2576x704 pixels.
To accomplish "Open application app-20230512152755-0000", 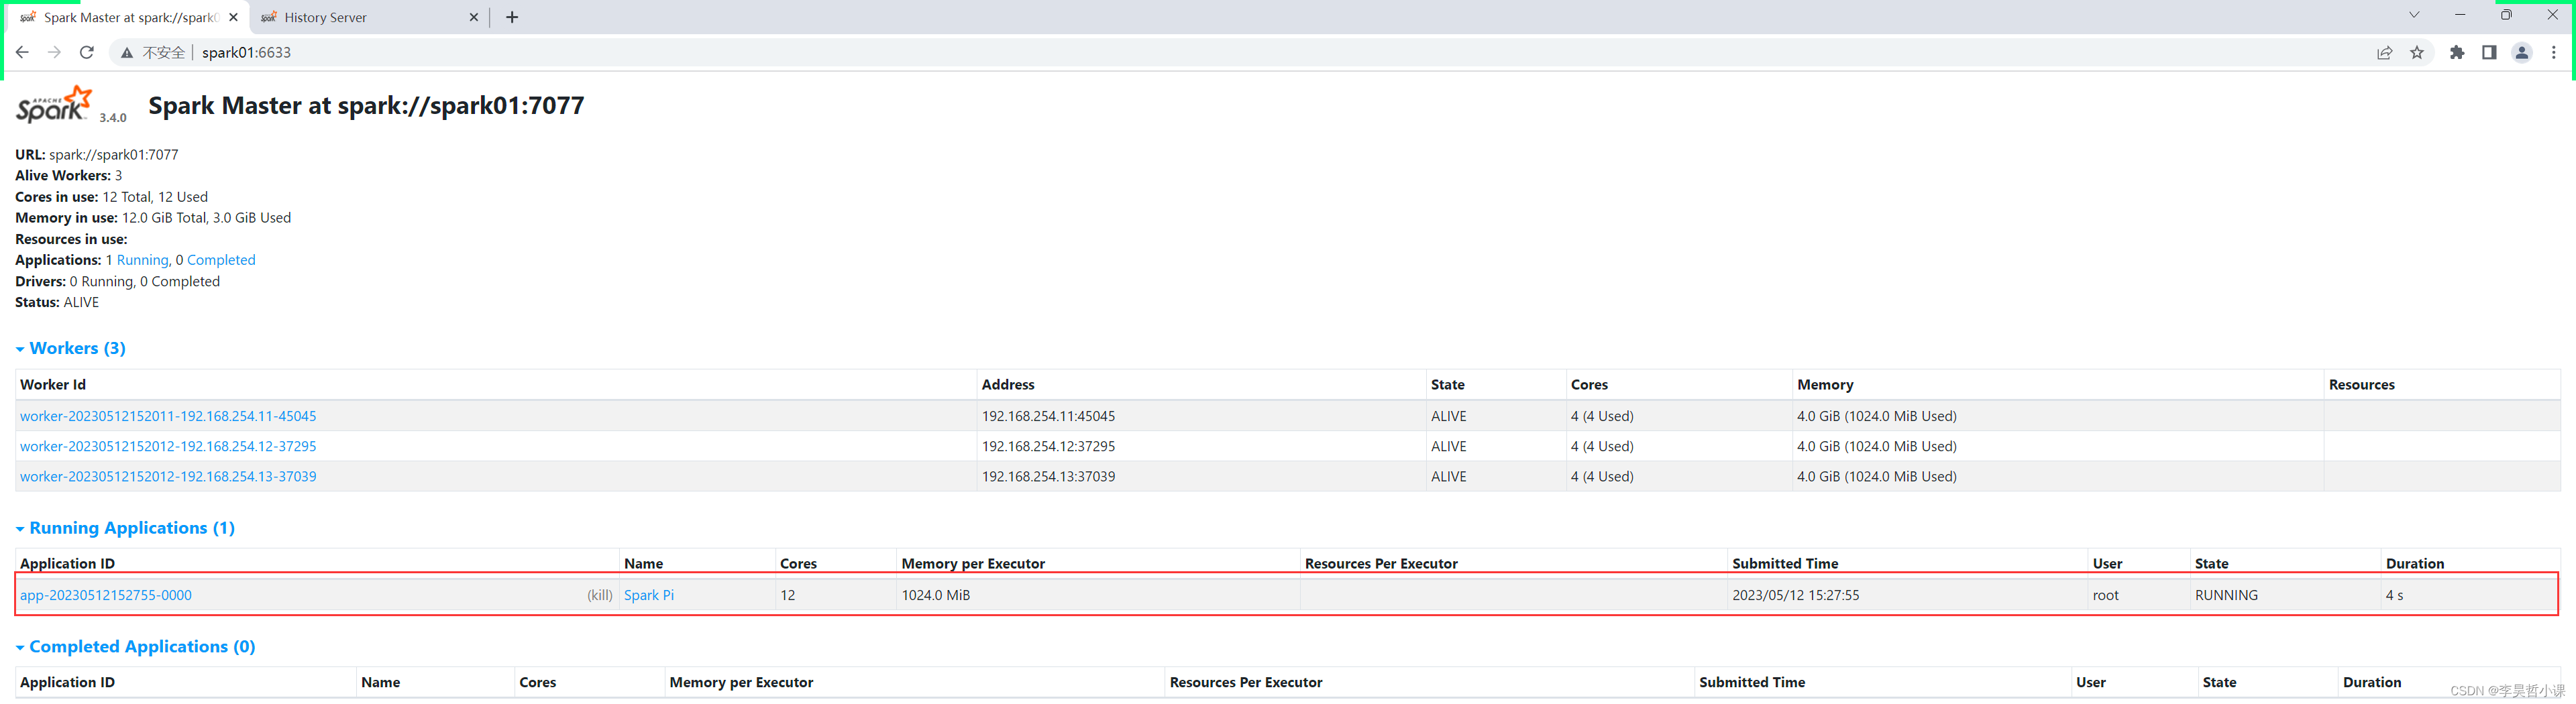I will (x=106, y=595).
